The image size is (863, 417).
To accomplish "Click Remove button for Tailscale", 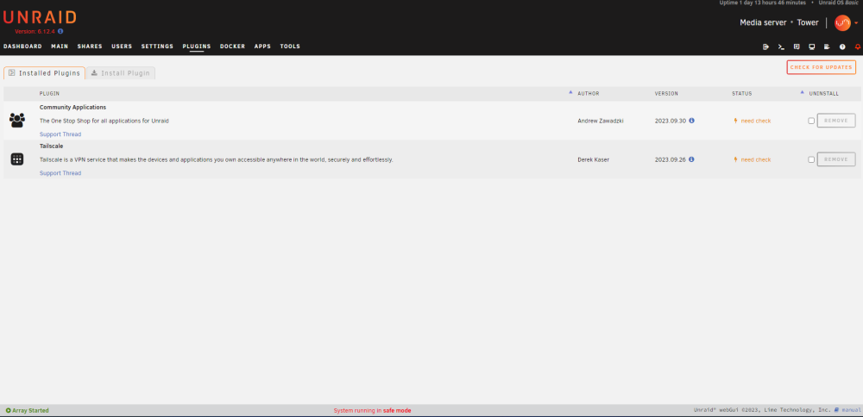I will point(836,159).
